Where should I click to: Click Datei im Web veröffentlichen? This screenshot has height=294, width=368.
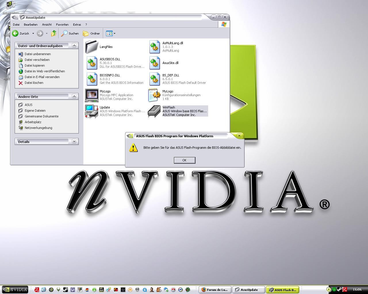(x=45, y=71)
